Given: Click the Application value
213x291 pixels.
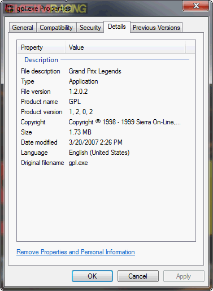Looking at the screenshot, I should point(83,81).
